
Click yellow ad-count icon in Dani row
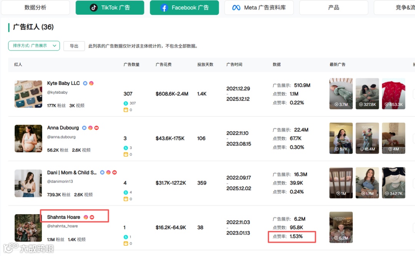click(x=126, y=199)
